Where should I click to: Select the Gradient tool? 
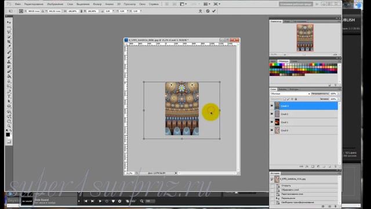pos(9,77)
